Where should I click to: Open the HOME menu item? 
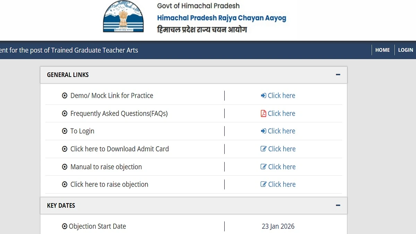[x=382, y=50]
